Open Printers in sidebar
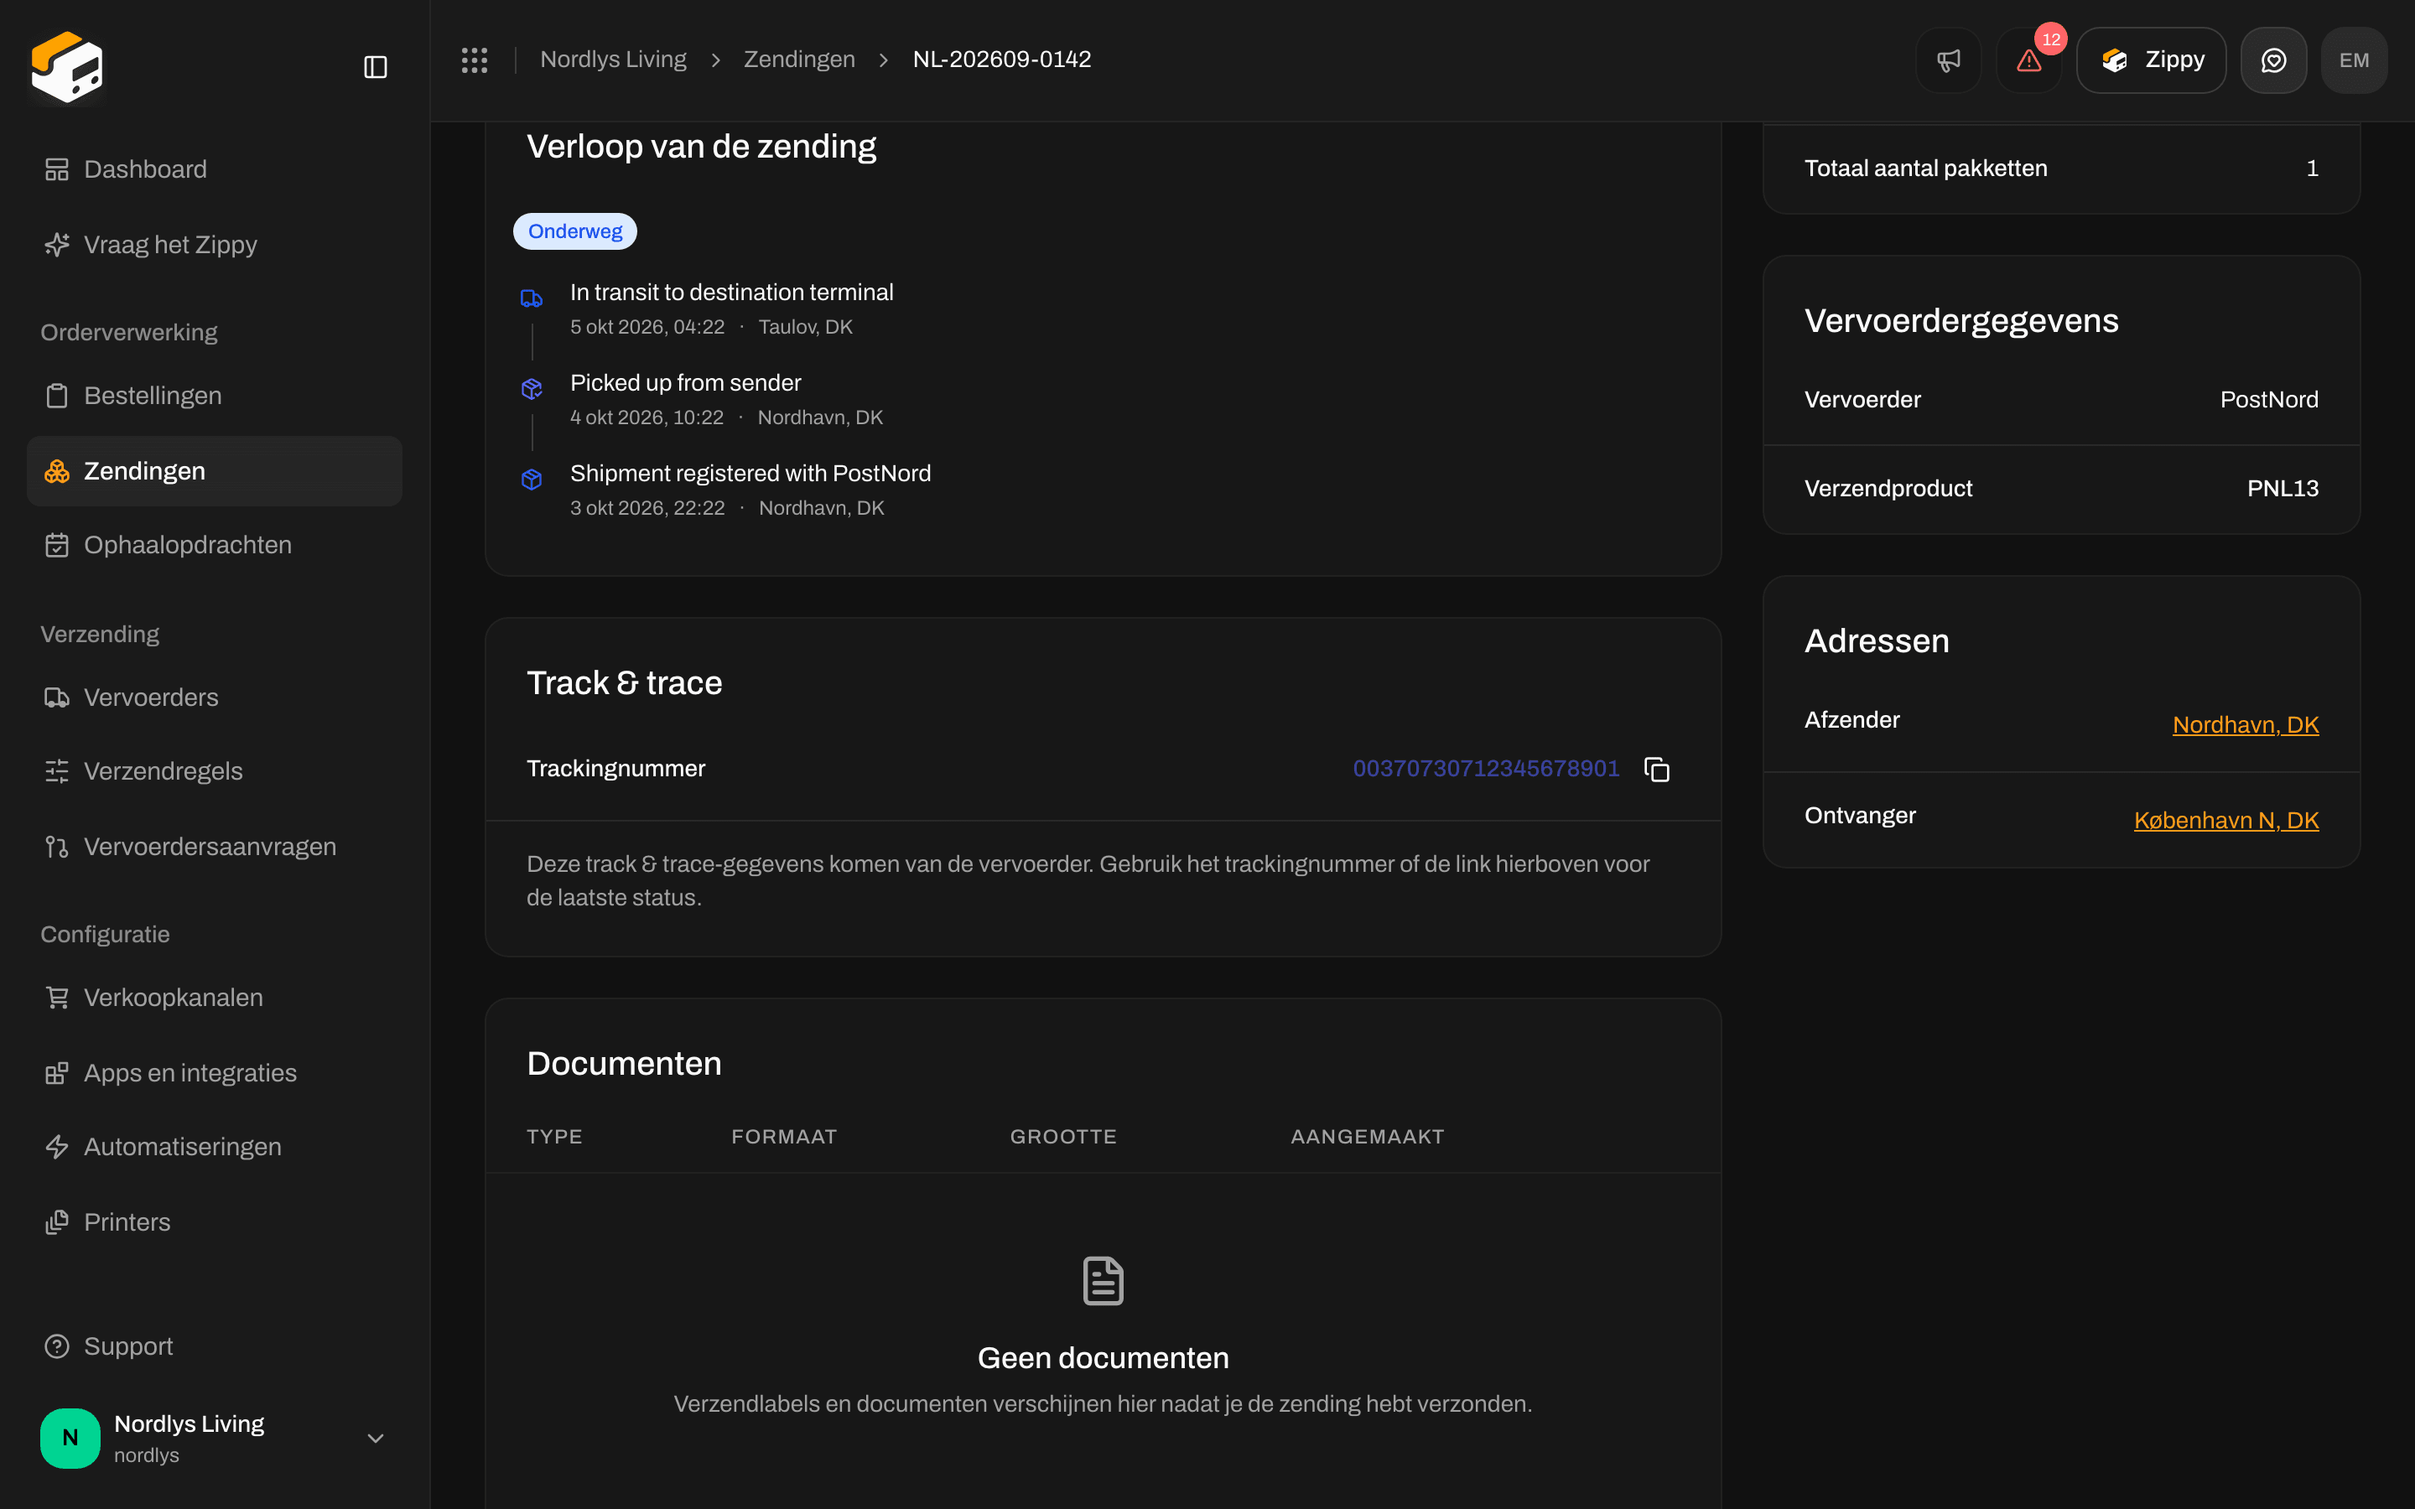2415x1509 pixels. (x=215, y=1222)
